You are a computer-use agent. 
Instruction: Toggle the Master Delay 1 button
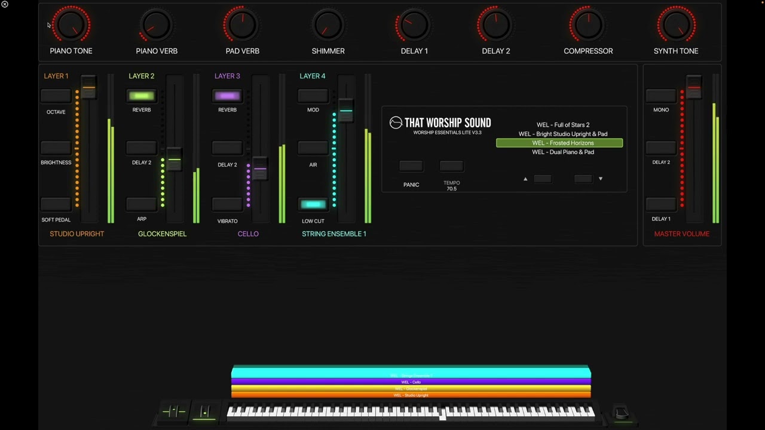(661, 204)
